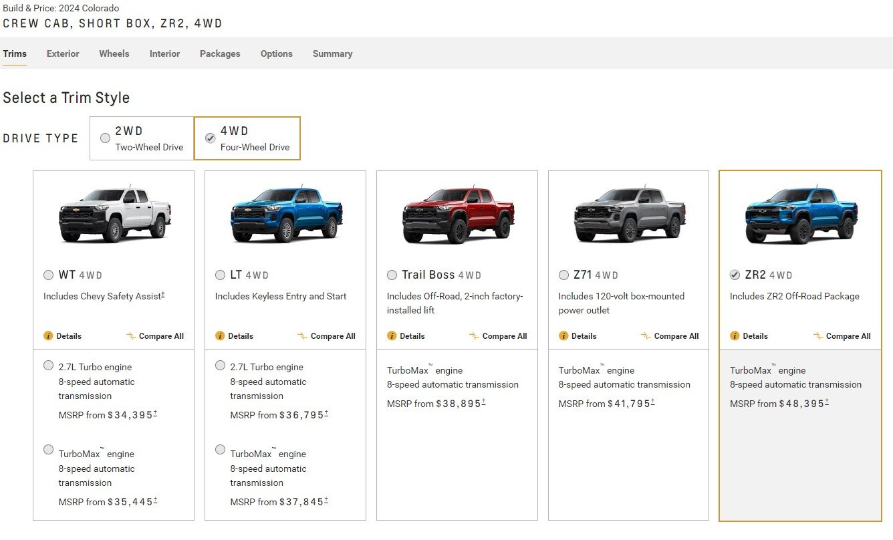
Task: Jump to the Summary tab
Action: coord(332,53)
